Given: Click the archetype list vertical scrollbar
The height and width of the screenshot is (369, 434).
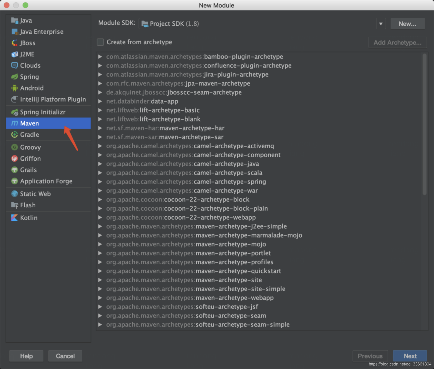Looking at the screenshot, I should tap(425, 124).
